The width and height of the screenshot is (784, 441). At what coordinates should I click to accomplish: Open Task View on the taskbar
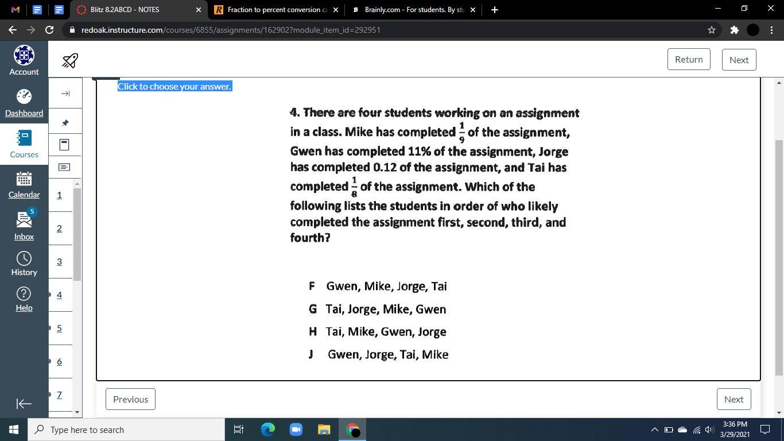[239, 430]
